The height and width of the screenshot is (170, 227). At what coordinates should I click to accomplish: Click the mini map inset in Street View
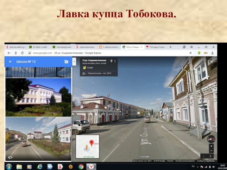click(88, 146)
